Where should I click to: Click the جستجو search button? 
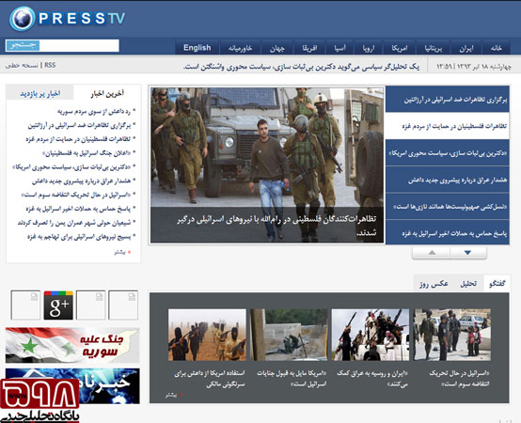[x=23, y=45]
